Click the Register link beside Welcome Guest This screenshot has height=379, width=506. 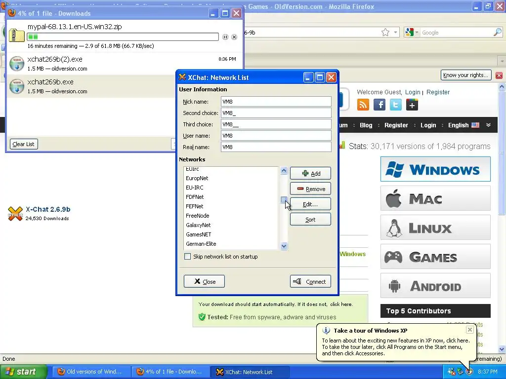point(438,92)
